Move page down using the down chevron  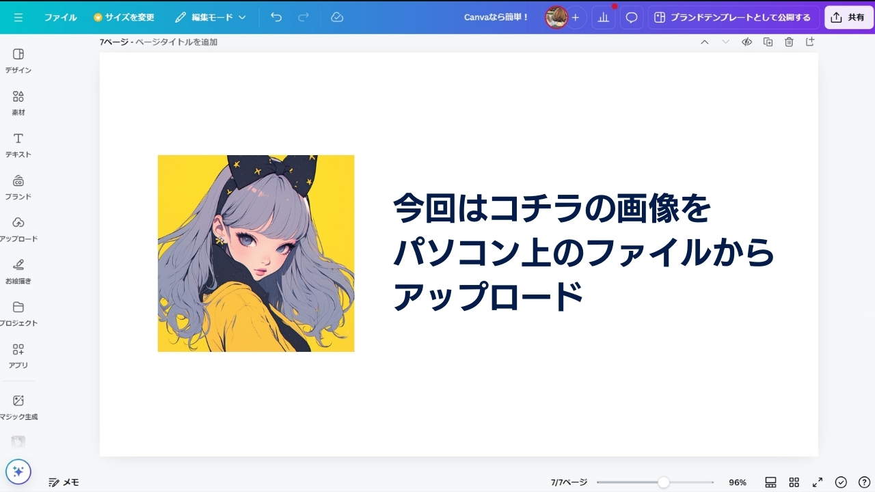725,42
